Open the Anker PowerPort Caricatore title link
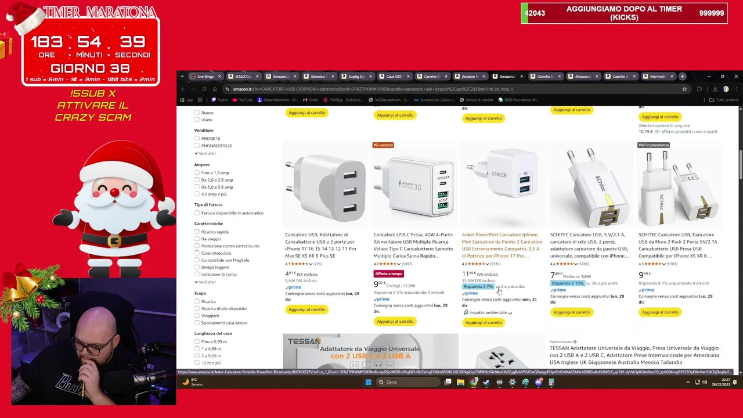 pyautogui.click(x=502, y=245)
